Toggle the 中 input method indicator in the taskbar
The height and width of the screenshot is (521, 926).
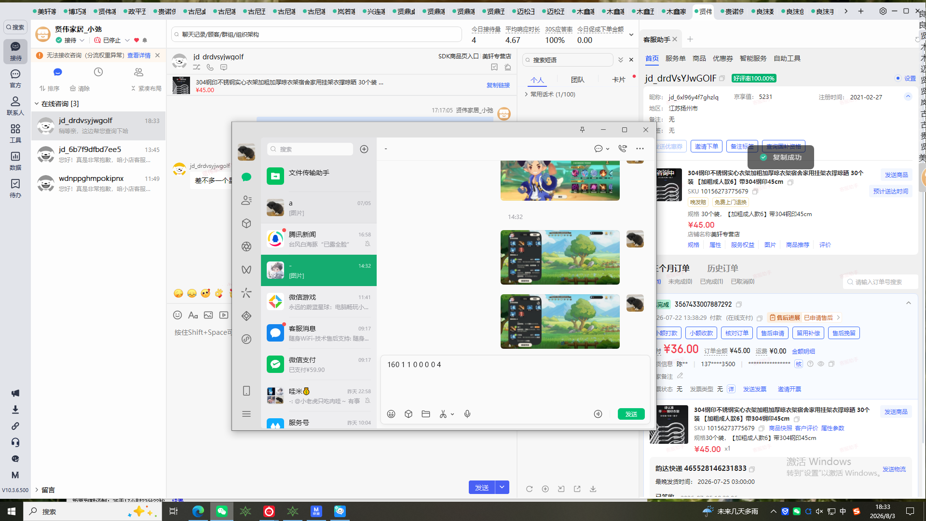pos(843,511)
